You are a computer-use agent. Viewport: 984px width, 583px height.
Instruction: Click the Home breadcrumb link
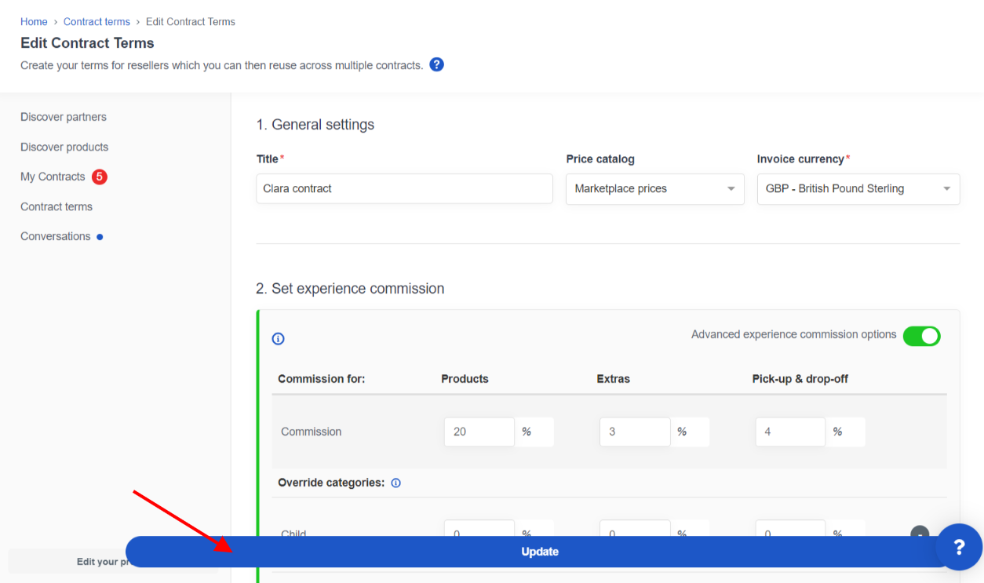[34, 21]
